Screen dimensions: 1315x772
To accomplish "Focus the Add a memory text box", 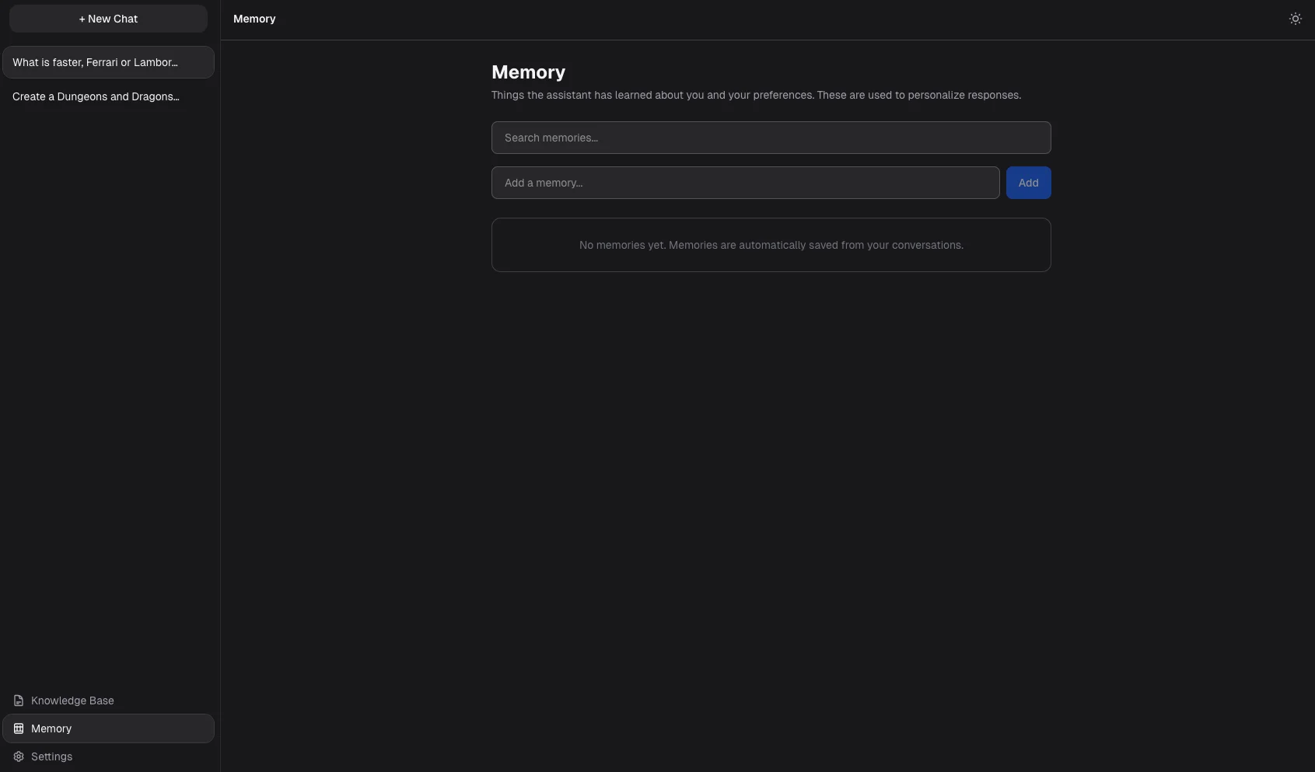I will (x=745, y=182).
